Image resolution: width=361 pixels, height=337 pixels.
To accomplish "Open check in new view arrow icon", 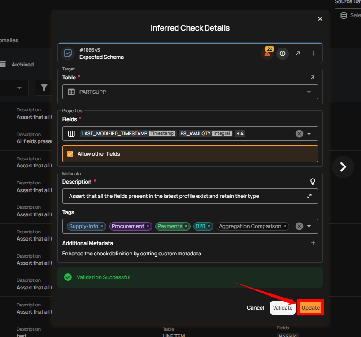I will (298, 53).
